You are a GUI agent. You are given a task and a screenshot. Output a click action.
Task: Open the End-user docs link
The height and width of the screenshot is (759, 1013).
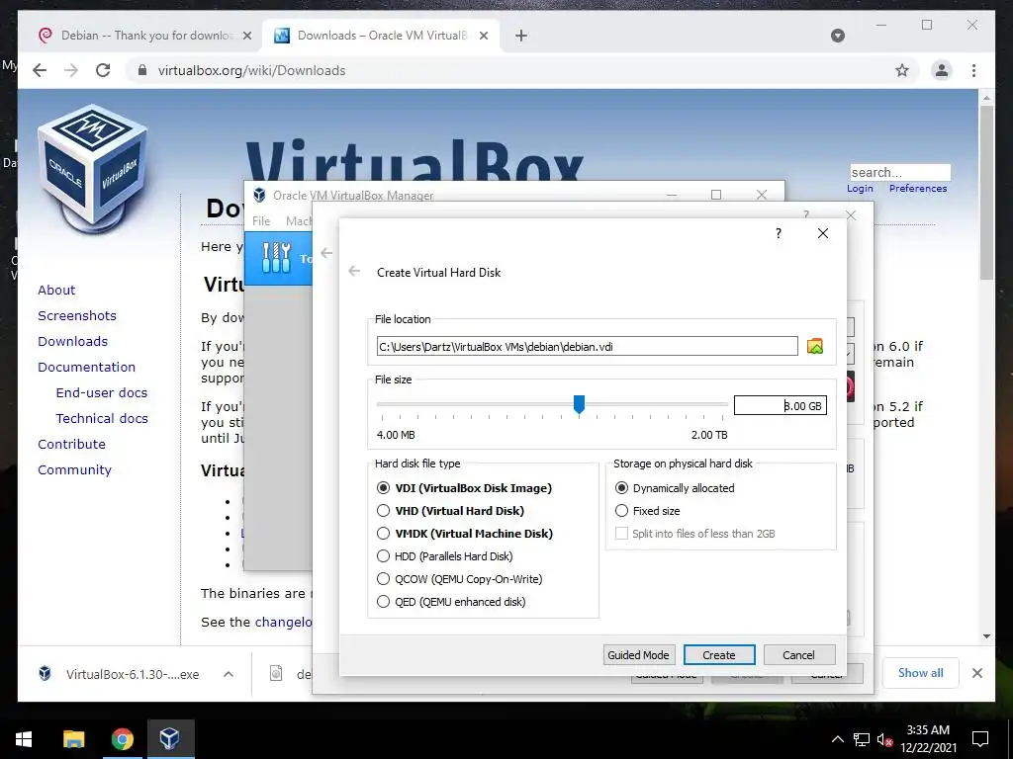click(102, 392)
